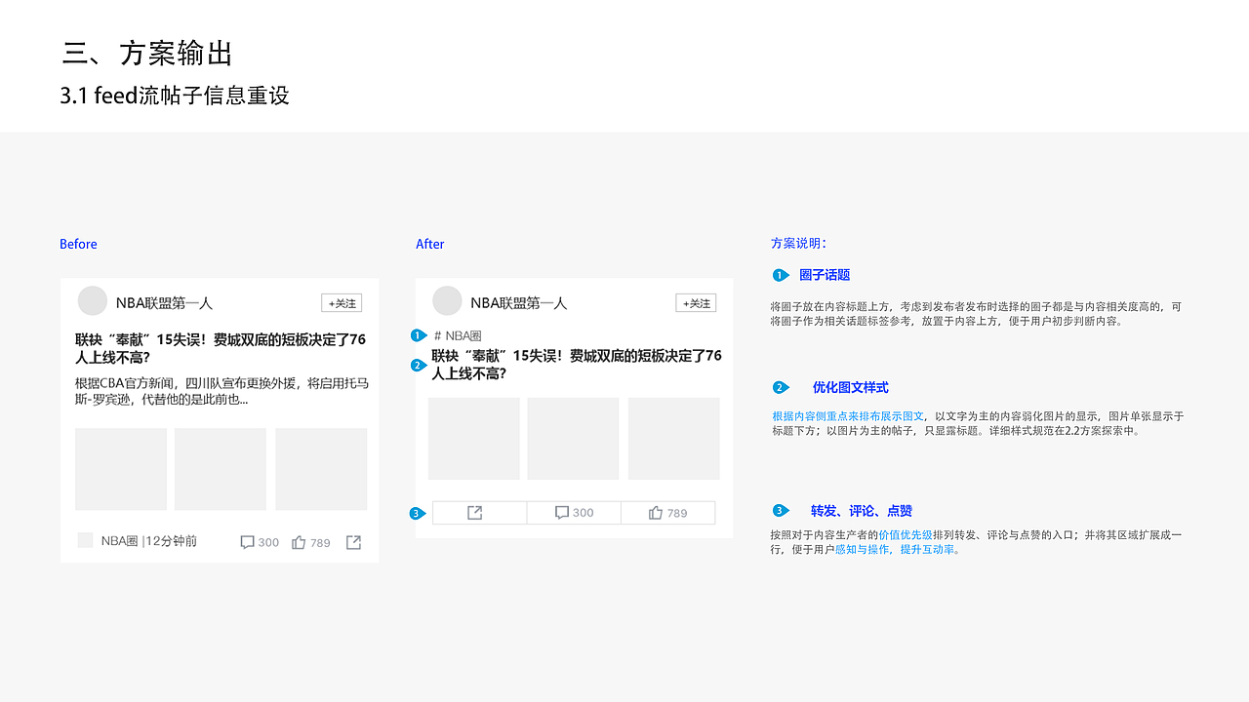Click the comment icon next to 300 in Before card
This screenshot has height=702, width=1249.
(246, 541)
